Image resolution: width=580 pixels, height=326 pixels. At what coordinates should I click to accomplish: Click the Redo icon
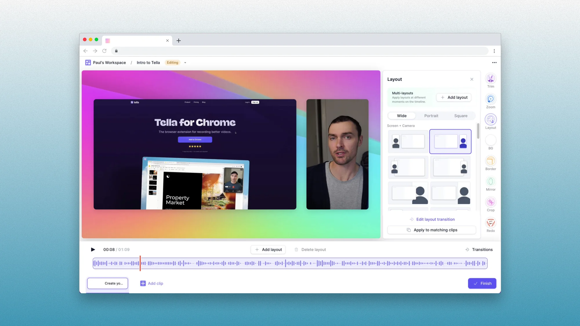tap(490, 223)
